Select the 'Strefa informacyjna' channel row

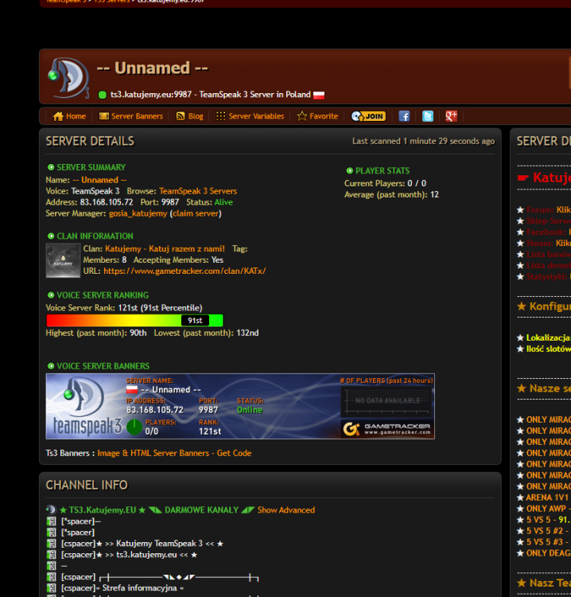point(122,588)
